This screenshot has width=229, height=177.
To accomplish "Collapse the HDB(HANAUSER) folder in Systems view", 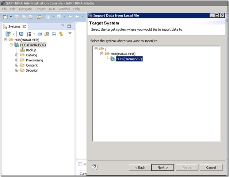I will click(5, 39).
